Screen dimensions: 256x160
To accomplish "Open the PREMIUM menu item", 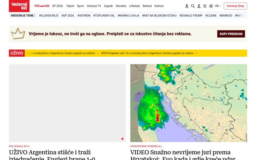I will click(x=42, y=6).
